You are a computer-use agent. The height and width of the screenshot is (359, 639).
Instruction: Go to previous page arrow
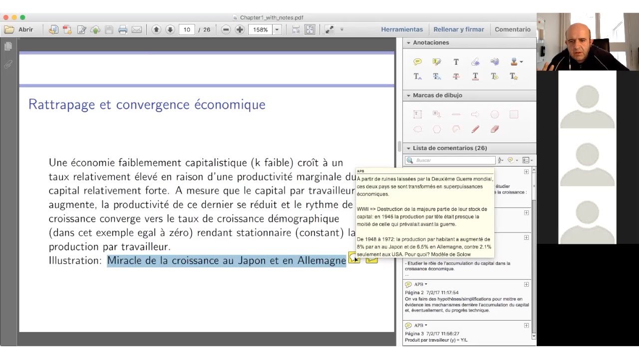tap(156, 29)
